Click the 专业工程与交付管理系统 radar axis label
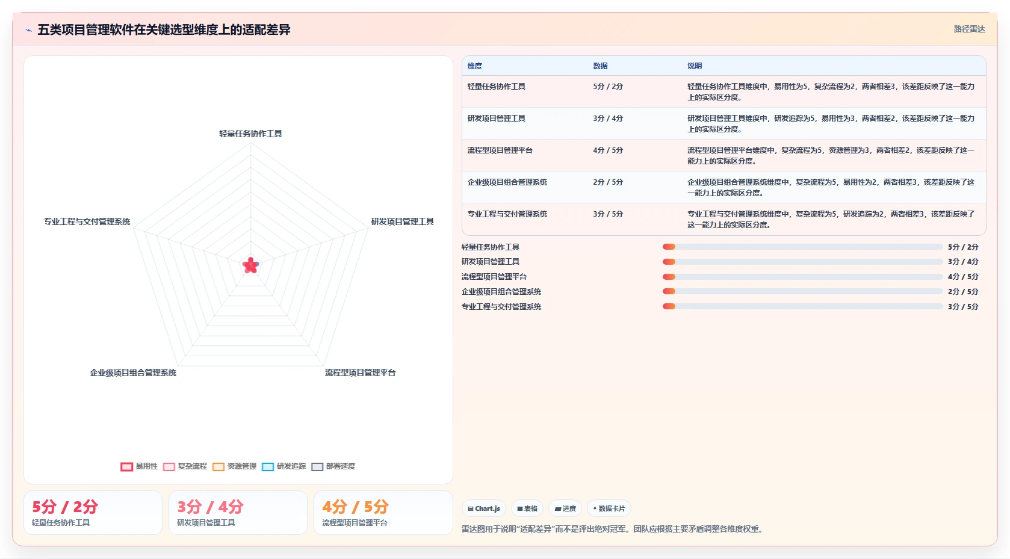The width and height of the screenshot is (1010, 559). pos(87,221)
